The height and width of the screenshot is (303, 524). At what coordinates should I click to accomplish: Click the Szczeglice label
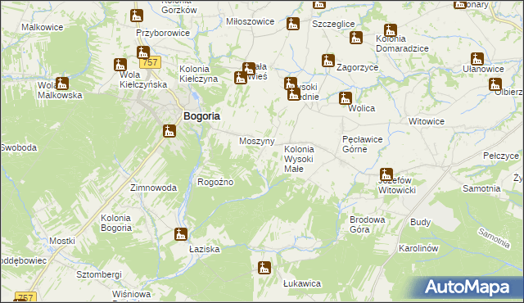pos(333,24)
